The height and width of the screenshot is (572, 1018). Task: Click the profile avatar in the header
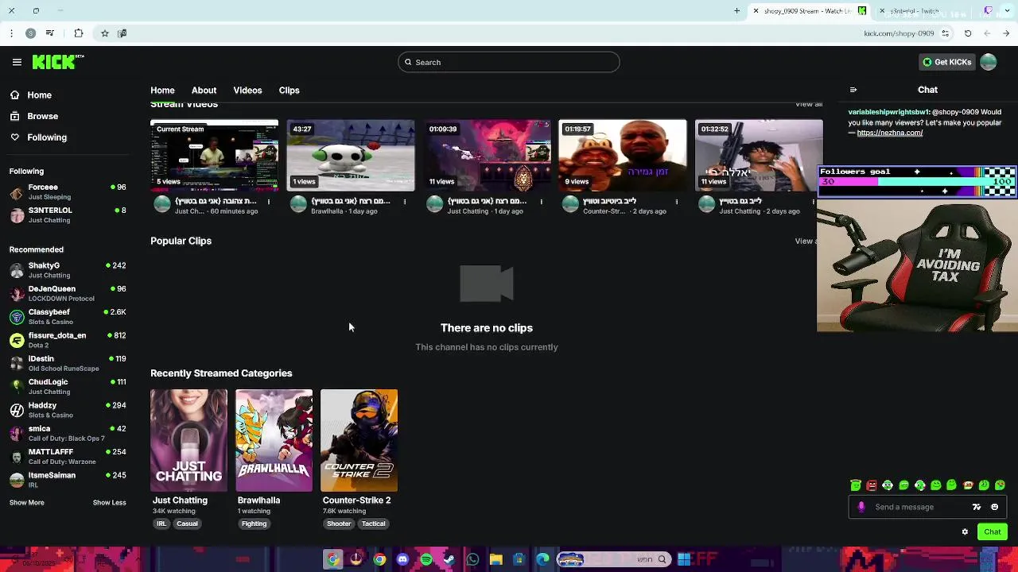pyautogui.click(x=989, y=62)
